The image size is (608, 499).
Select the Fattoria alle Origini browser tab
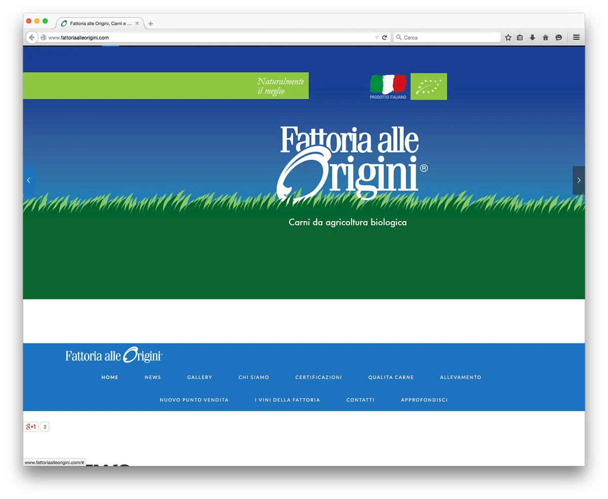pos(100,23)
